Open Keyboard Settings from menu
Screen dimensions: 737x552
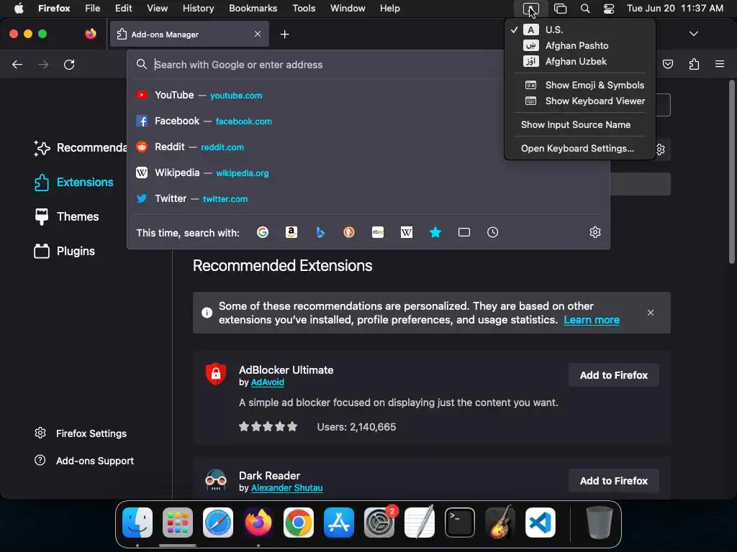580,148
